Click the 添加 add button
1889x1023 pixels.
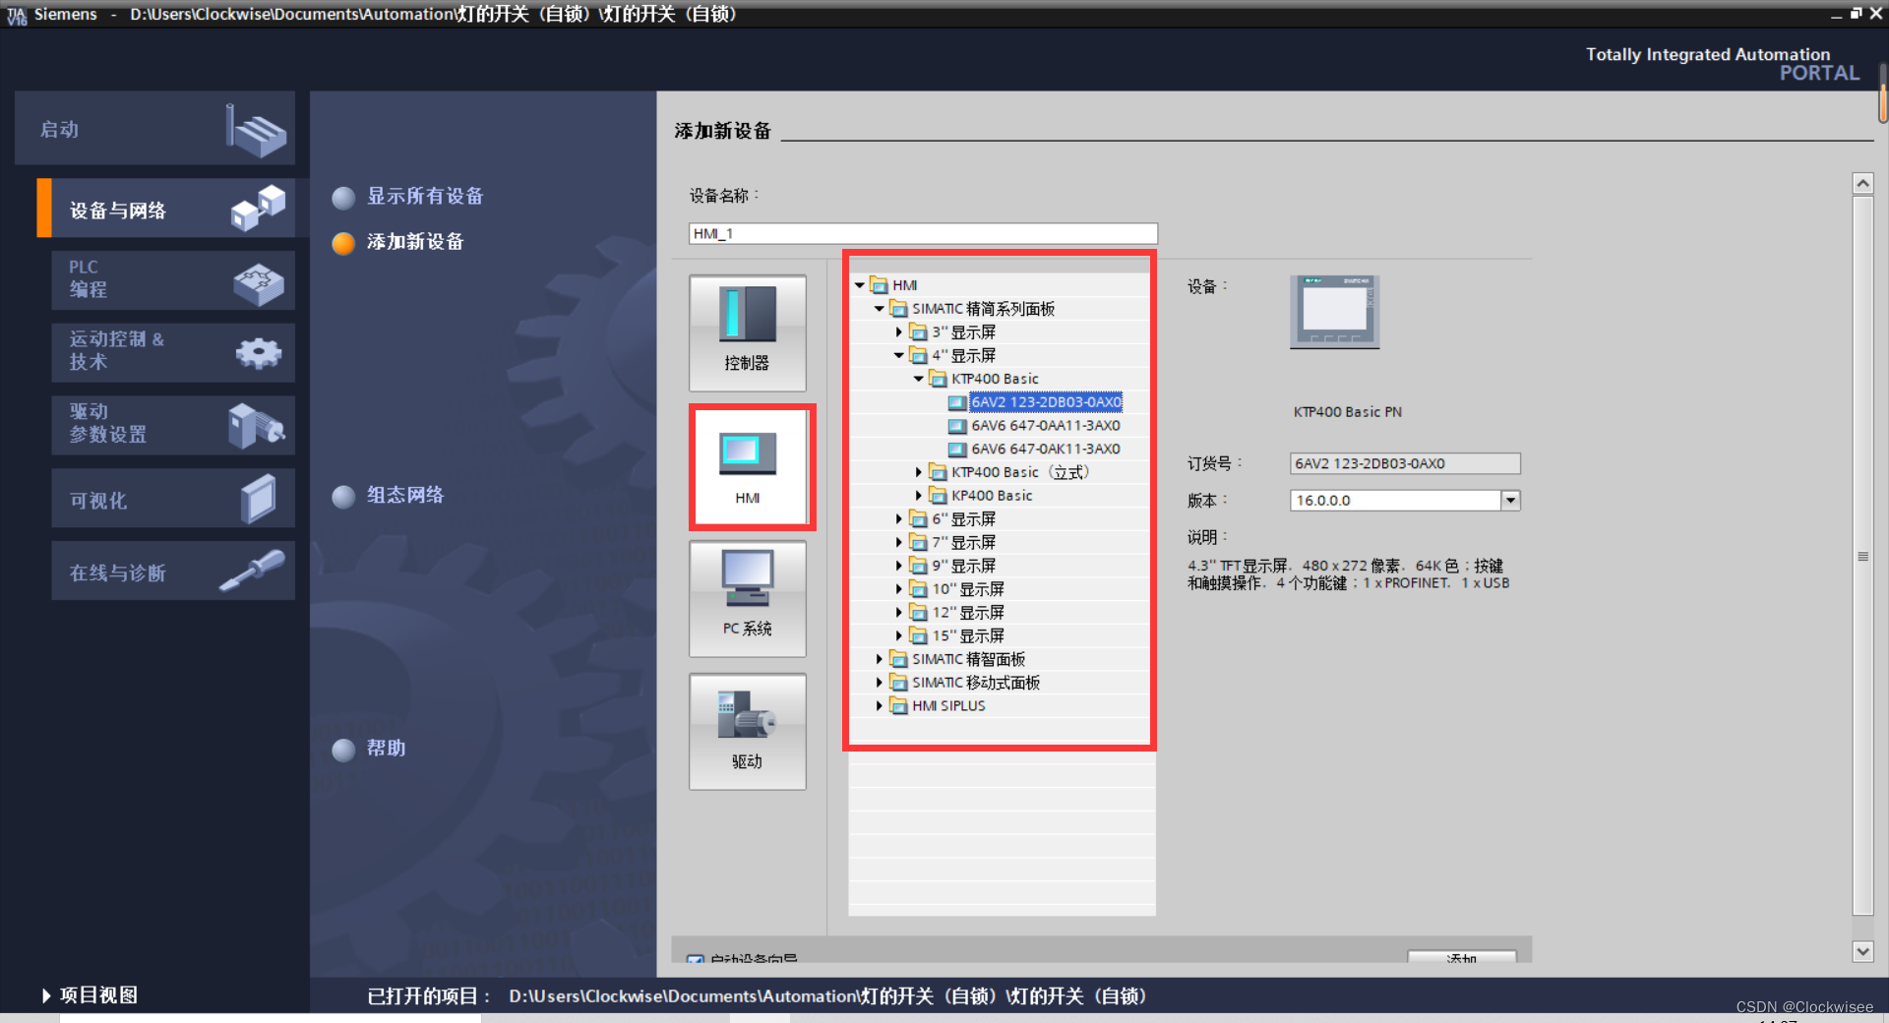coord(1462,957)
